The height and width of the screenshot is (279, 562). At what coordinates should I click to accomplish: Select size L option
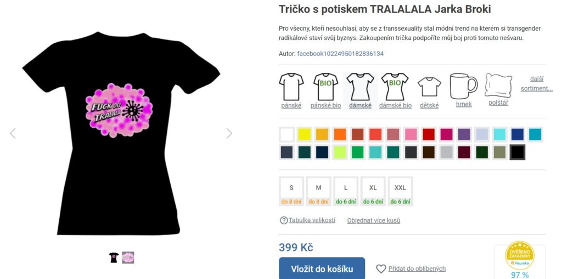(346, 191)
